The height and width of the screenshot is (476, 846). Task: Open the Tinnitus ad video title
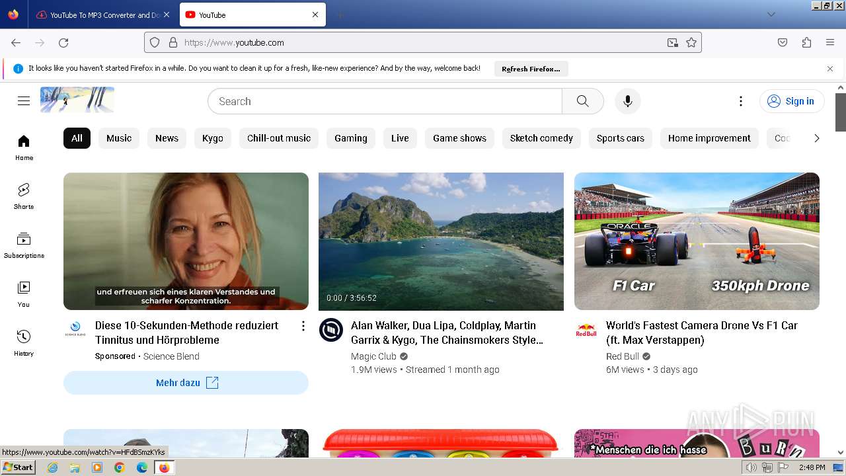(187, 333)
